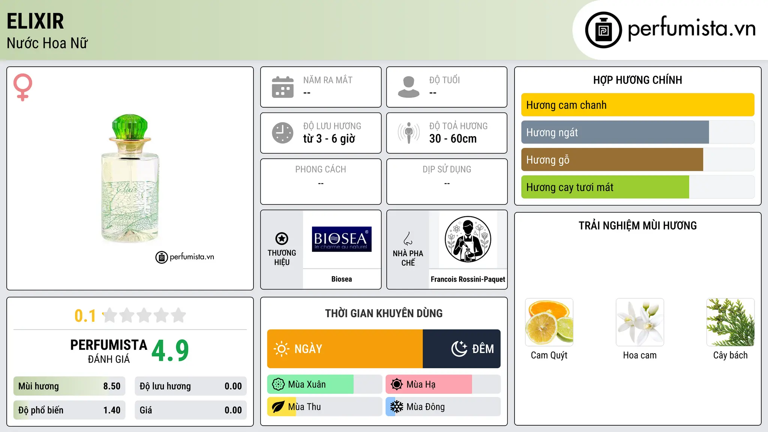
Task: Open the Elixir perfume bottle image
Action: (130, 178)
